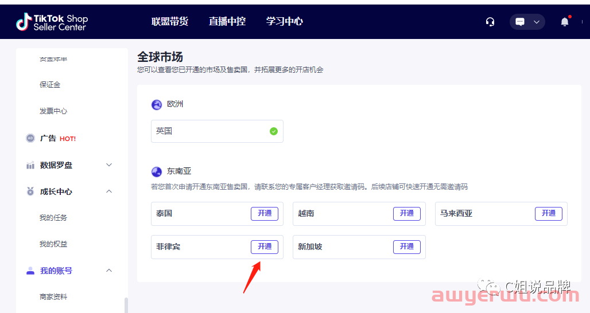The height and width of the screenshot is (313, 590).
Task: Click 开通 for 越南
Action: [x=407, y=213]
